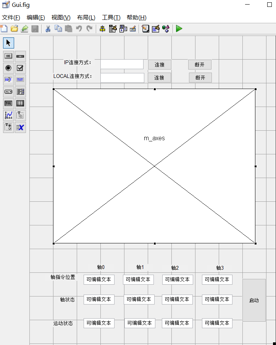
Task: Select the 轴0 static text label
Action: point(101,267)
